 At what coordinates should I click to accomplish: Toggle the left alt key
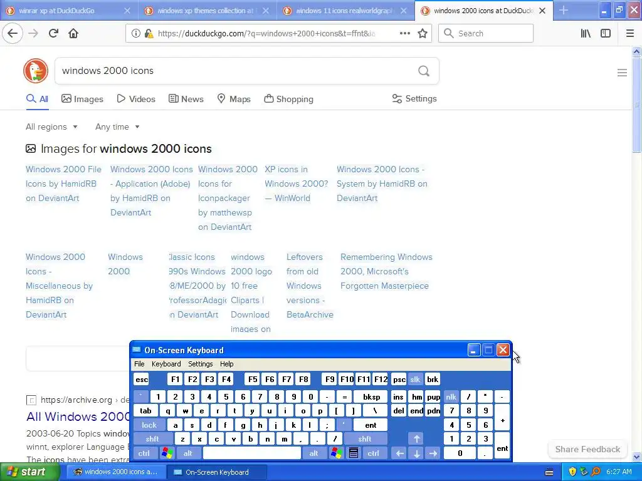188,453
